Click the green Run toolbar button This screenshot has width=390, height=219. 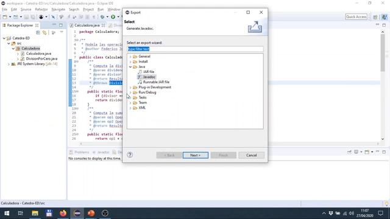(x=113, y=17)
